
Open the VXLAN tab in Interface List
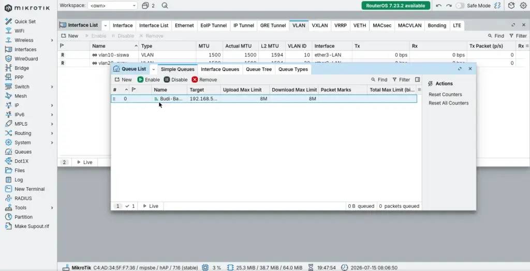point(320,25)
